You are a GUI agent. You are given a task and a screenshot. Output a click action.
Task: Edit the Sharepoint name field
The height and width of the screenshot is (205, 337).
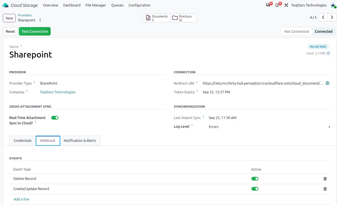point(30,55)
